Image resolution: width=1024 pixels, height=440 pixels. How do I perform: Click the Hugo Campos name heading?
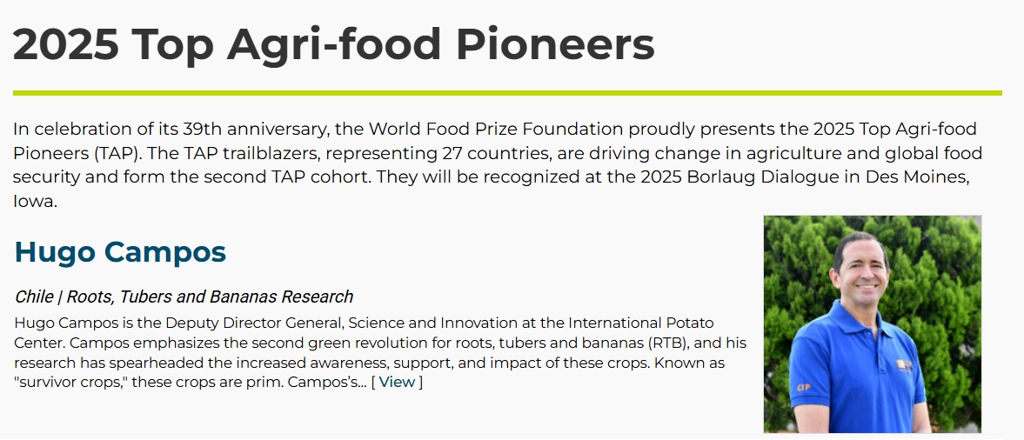point(120,252)
